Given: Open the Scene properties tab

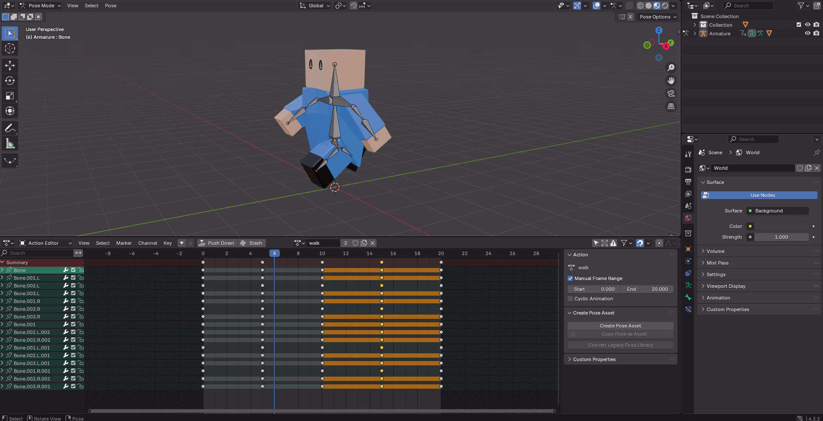Looking at the screenshot, I should tap(688, 206).
